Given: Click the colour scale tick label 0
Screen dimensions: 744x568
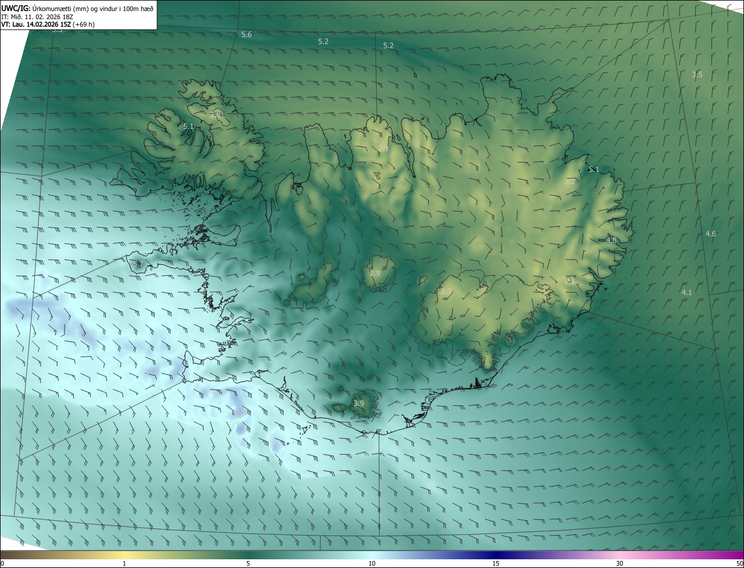Looking at the screenshot, I should [x=2, y=563].
